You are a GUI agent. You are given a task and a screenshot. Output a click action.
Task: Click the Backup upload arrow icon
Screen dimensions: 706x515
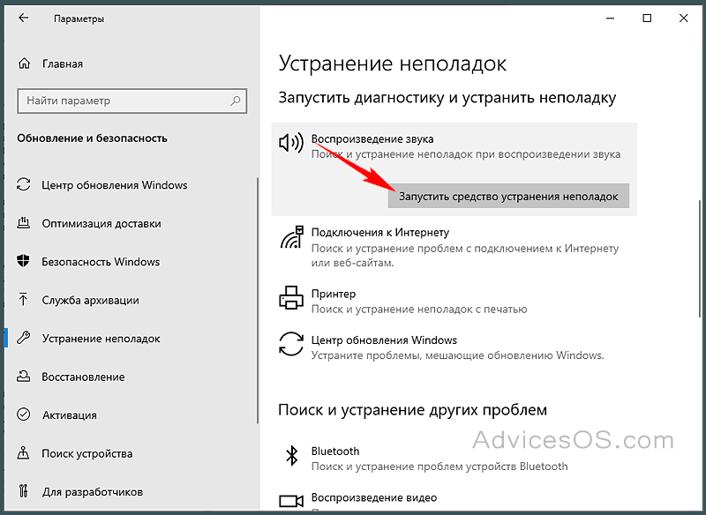[x=24, y=300]
